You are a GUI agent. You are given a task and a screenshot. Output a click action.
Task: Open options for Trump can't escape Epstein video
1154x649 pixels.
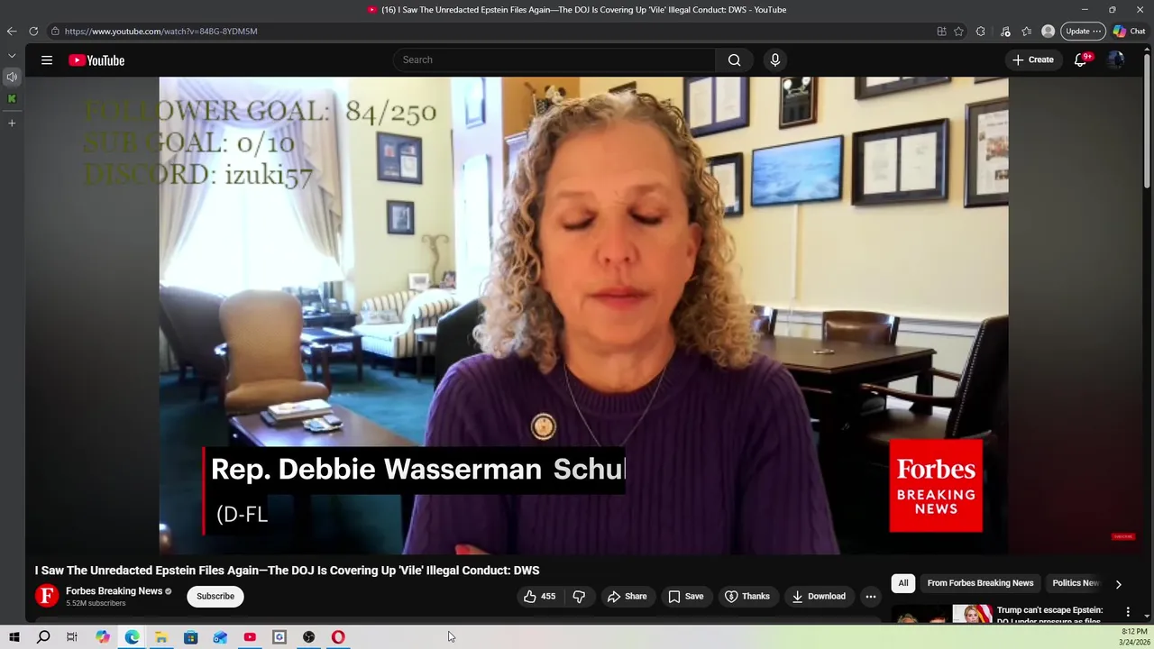(x=1128, y=612)
